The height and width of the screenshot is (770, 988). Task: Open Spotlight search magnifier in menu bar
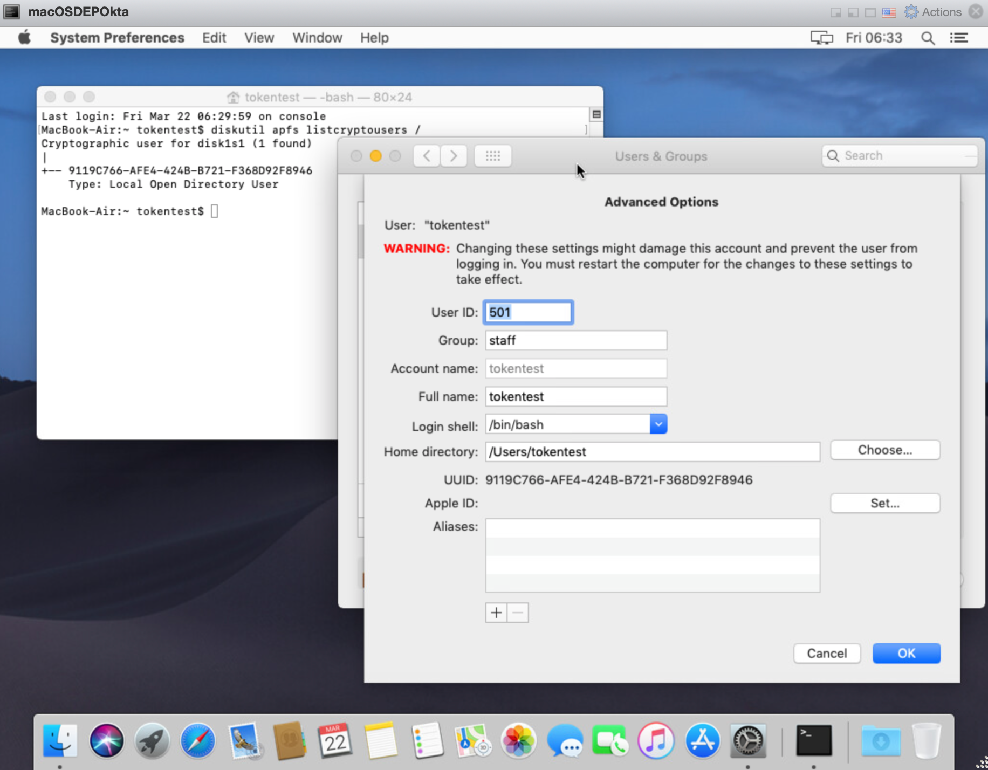928,38
